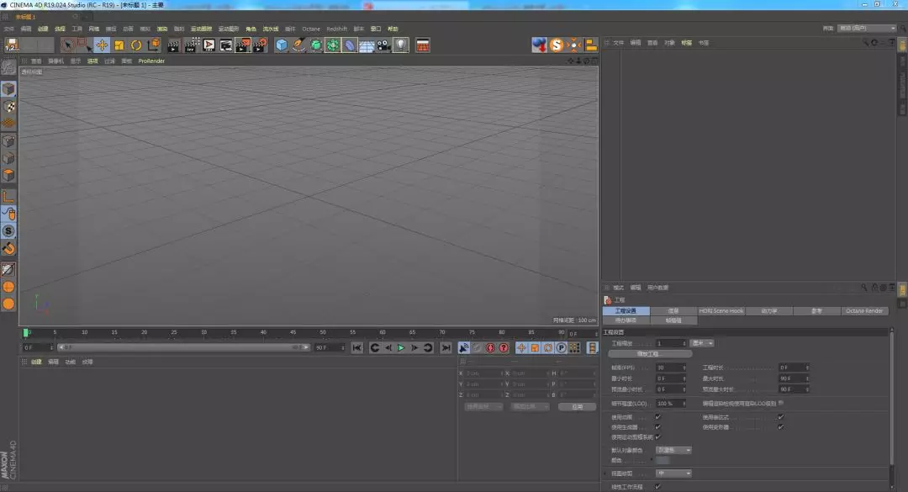The height and width of the screenshot is (492, 908).
Task: Switch to HDRI Scene Hook tab
Action: click(x=721, y=311)
